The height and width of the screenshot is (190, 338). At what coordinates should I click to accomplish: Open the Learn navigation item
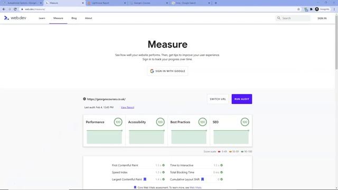pos(42,18)
